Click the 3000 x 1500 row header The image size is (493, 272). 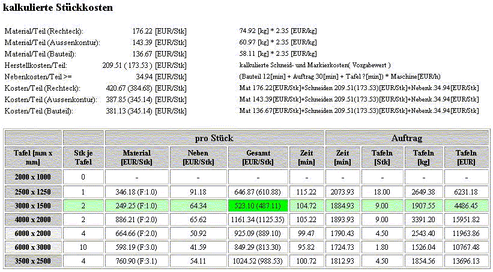click(x=32, y=205)
